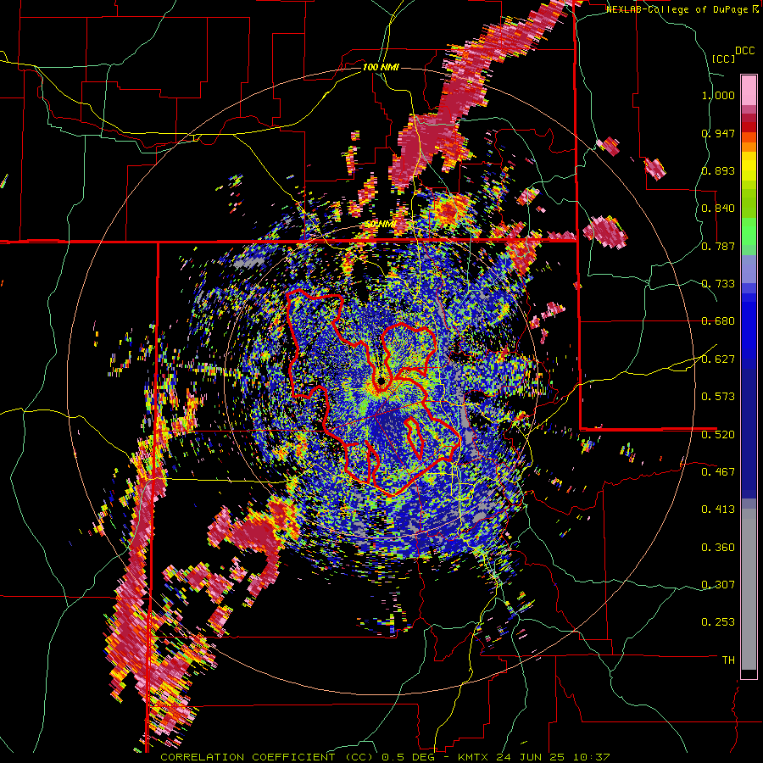Click the TH threshold label

coord(728,660)
